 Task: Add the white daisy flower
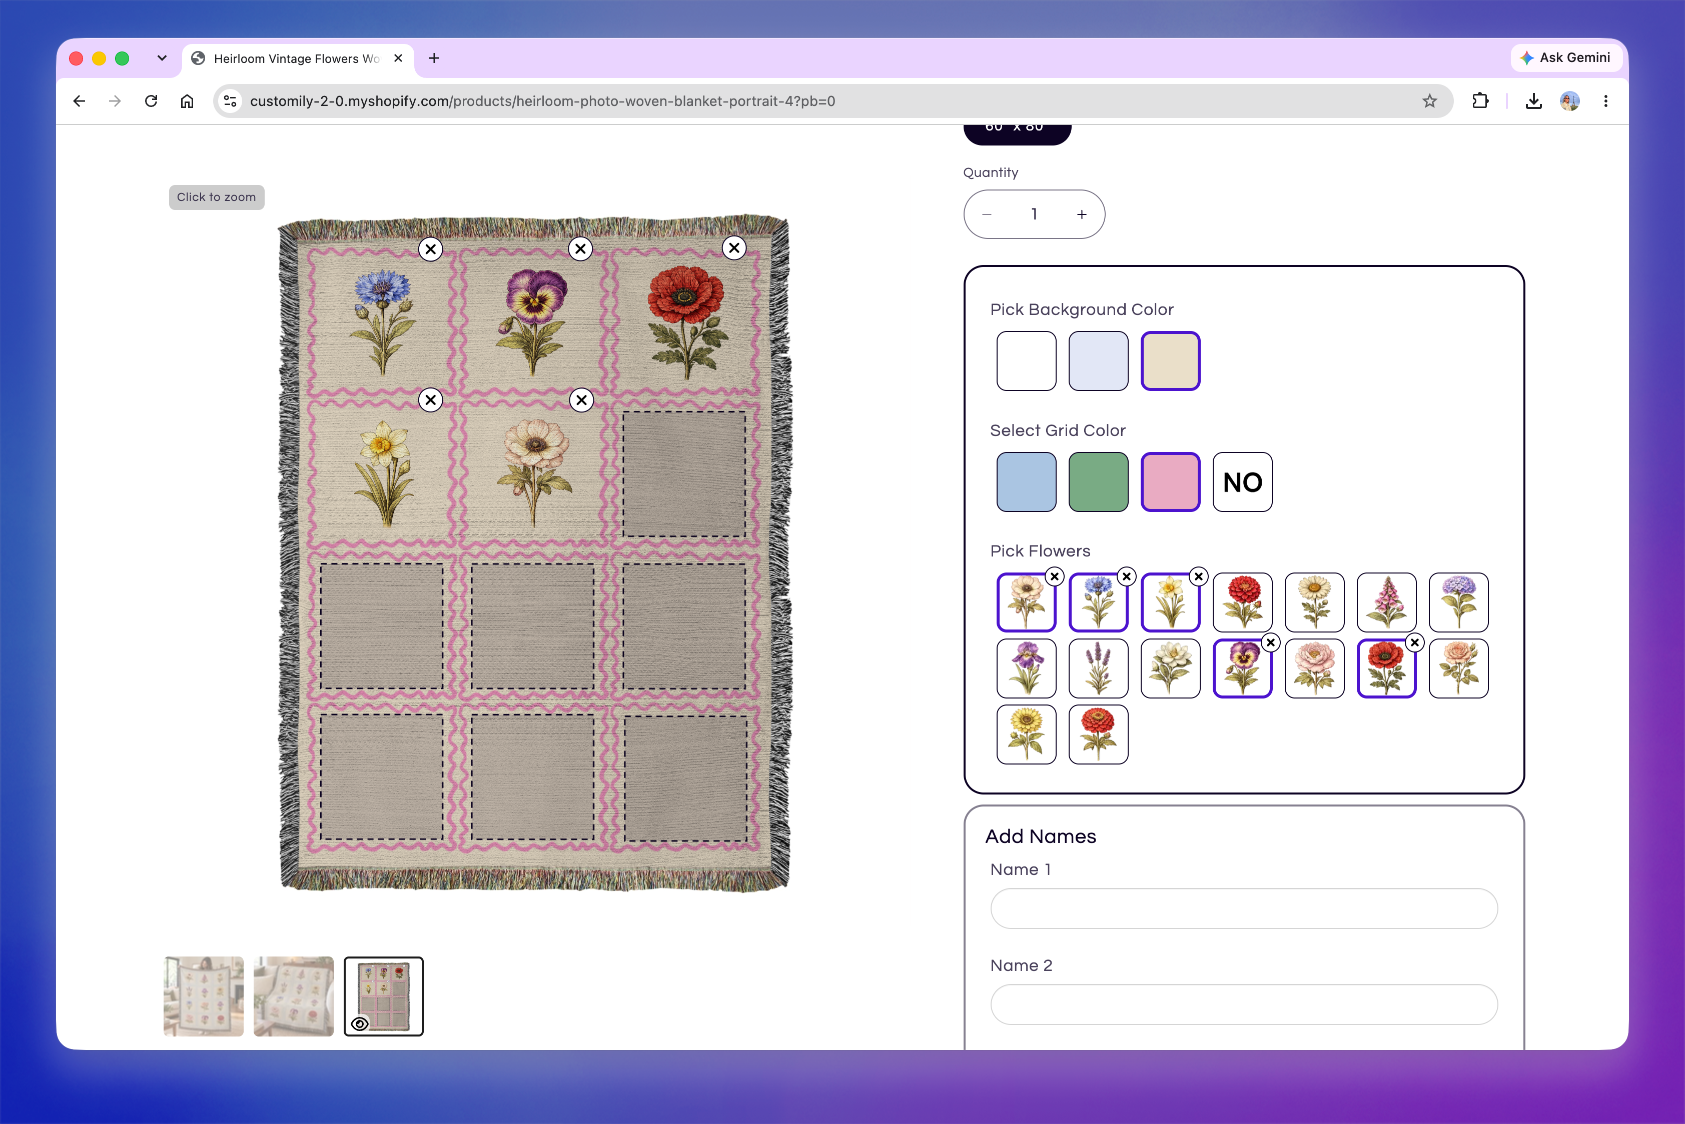[1315, 602]
